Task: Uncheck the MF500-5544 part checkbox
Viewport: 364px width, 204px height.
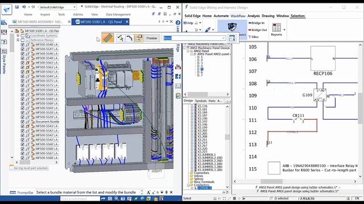Action: pyautogui.click(x=23, y=76)
